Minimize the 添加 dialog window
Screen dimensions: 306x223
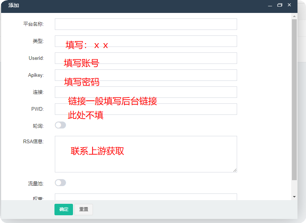[270, 5]
